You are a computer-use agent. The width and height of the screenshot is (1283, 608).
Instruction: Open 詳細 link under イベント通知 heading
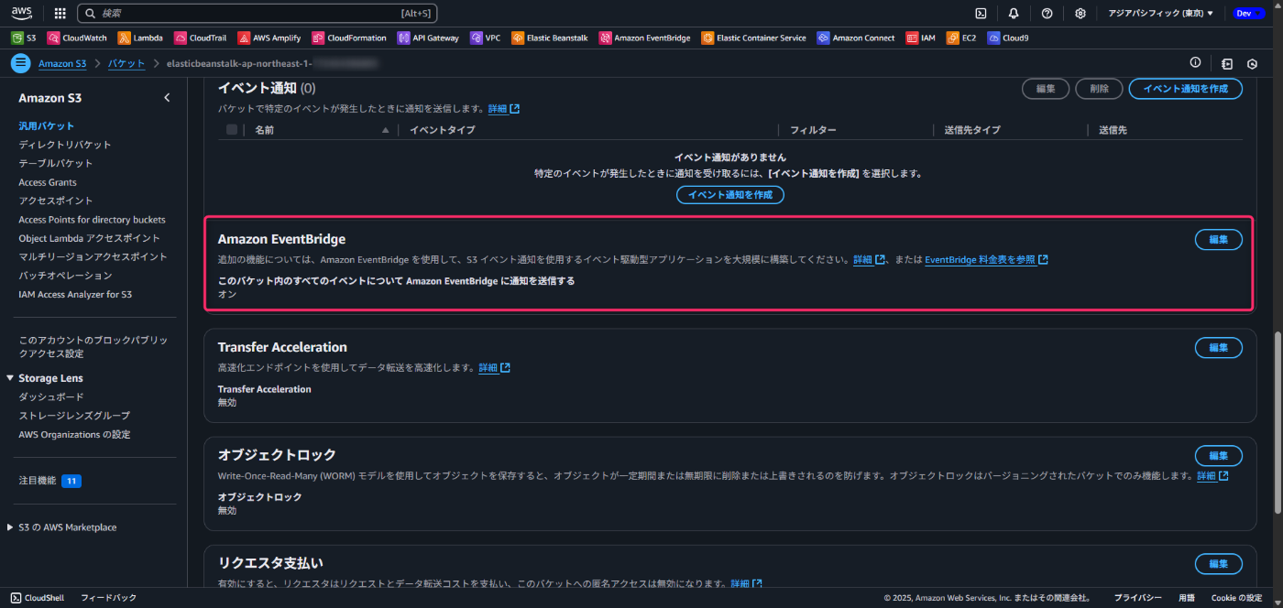(504, 109)
